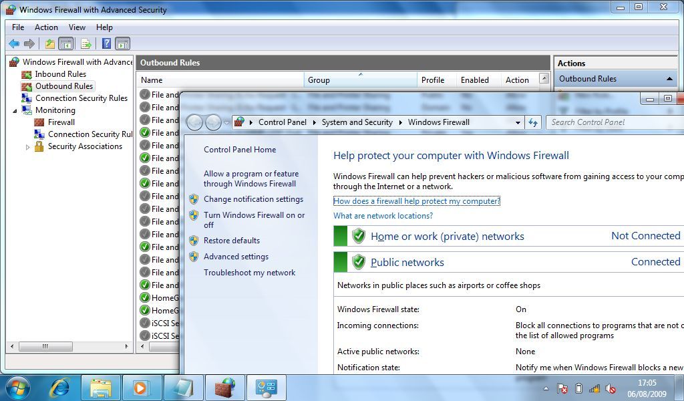Click the Back navigation arrow in the console toolbar

pyautogui.click(x=15, y=43)
